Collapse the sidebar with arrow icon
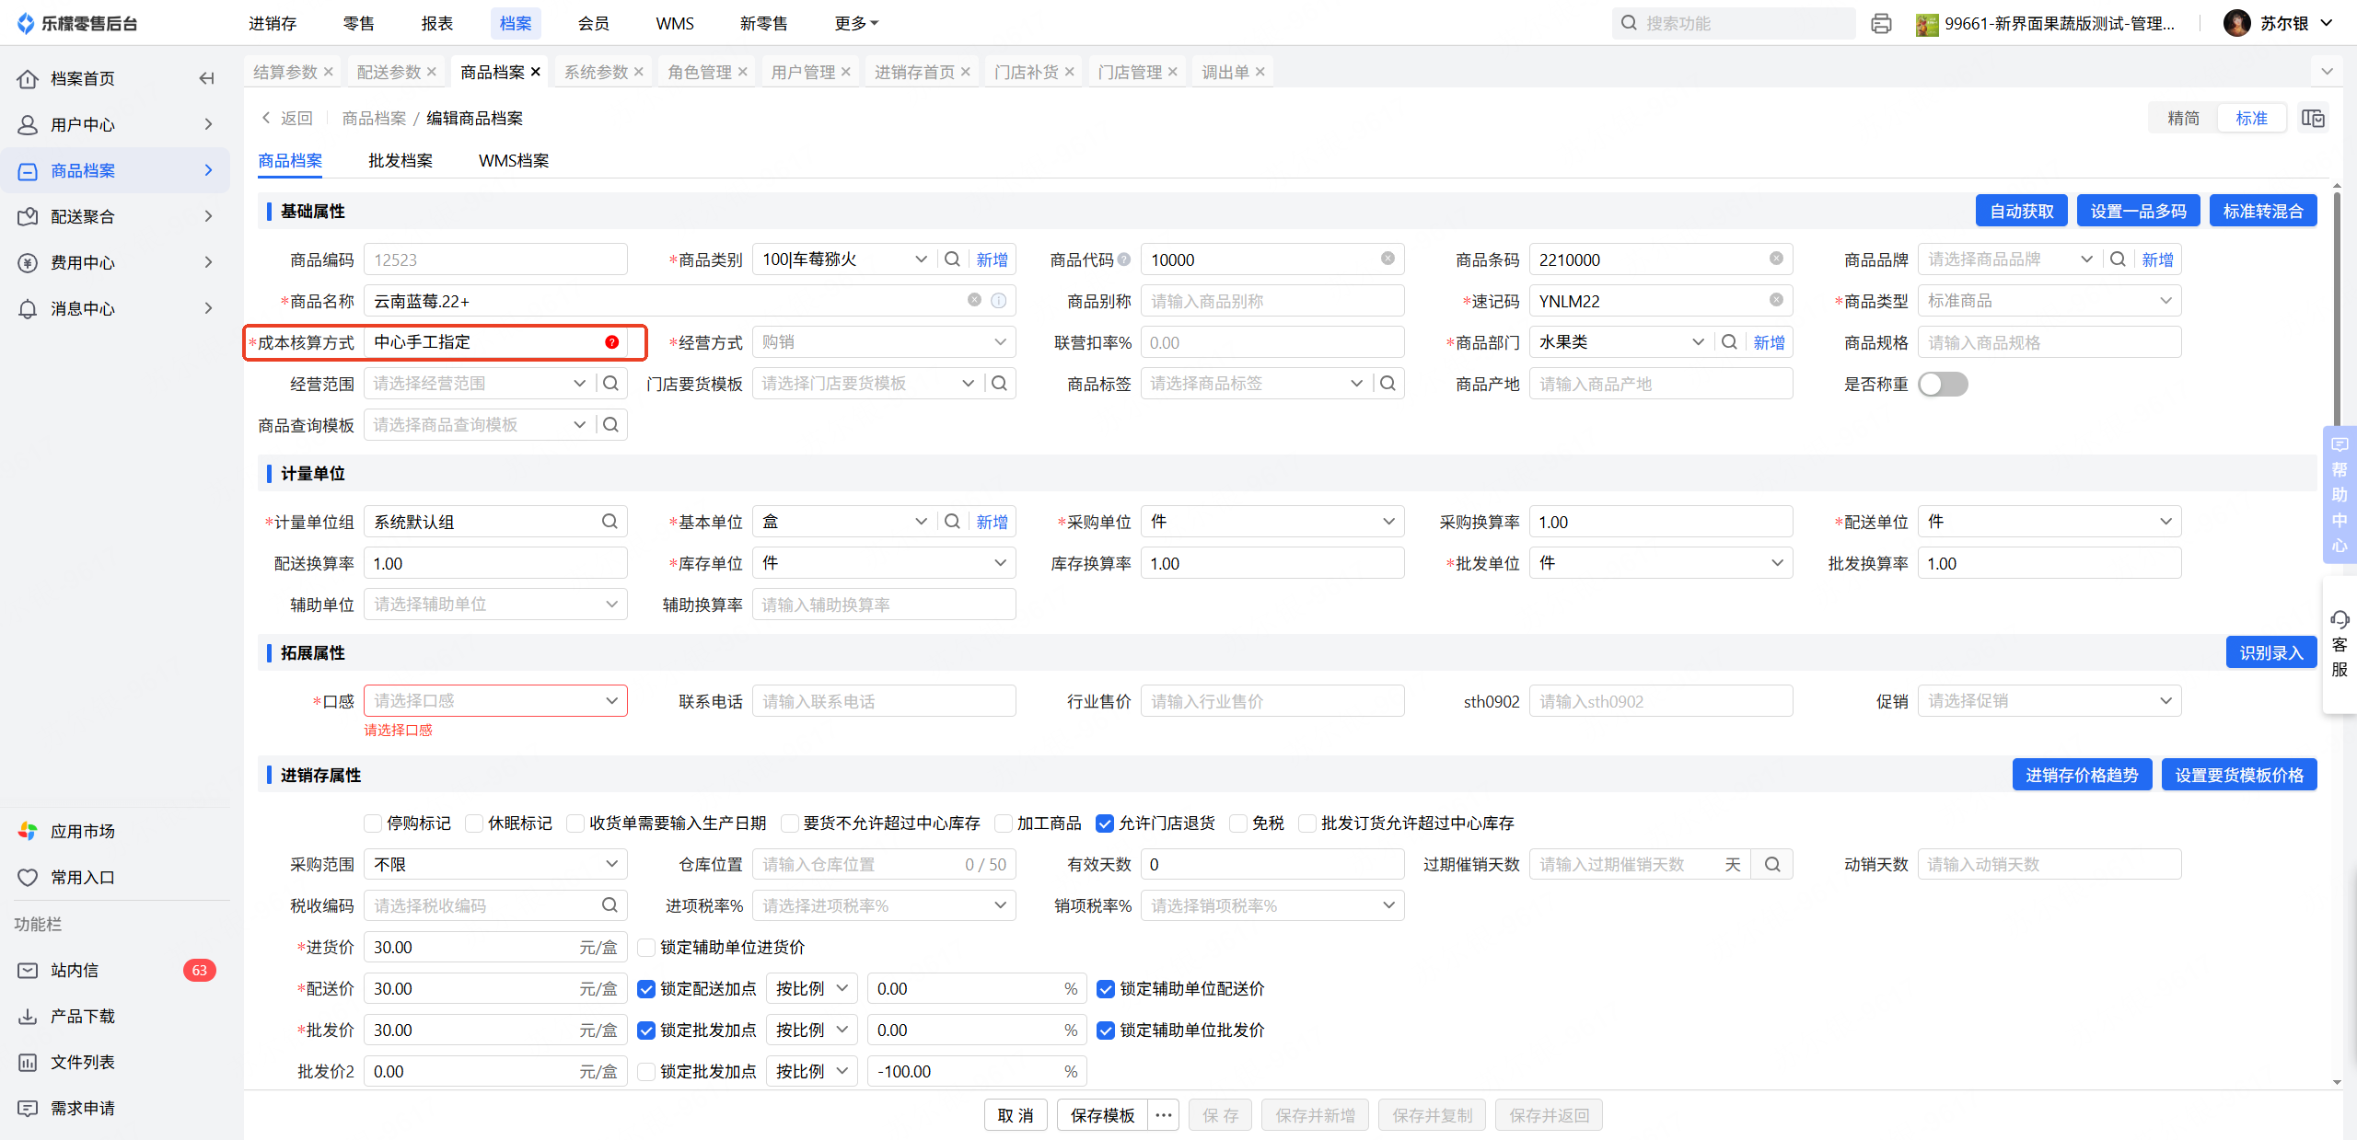Screen dimensions: 2357x1140 [206, 78]
